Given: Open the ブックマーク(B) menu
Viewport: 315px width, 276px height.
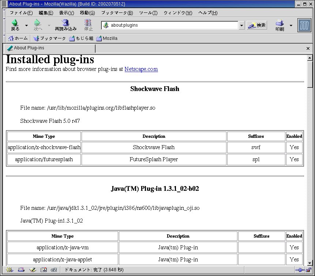Looking at the screenshot, I should 117,13.
